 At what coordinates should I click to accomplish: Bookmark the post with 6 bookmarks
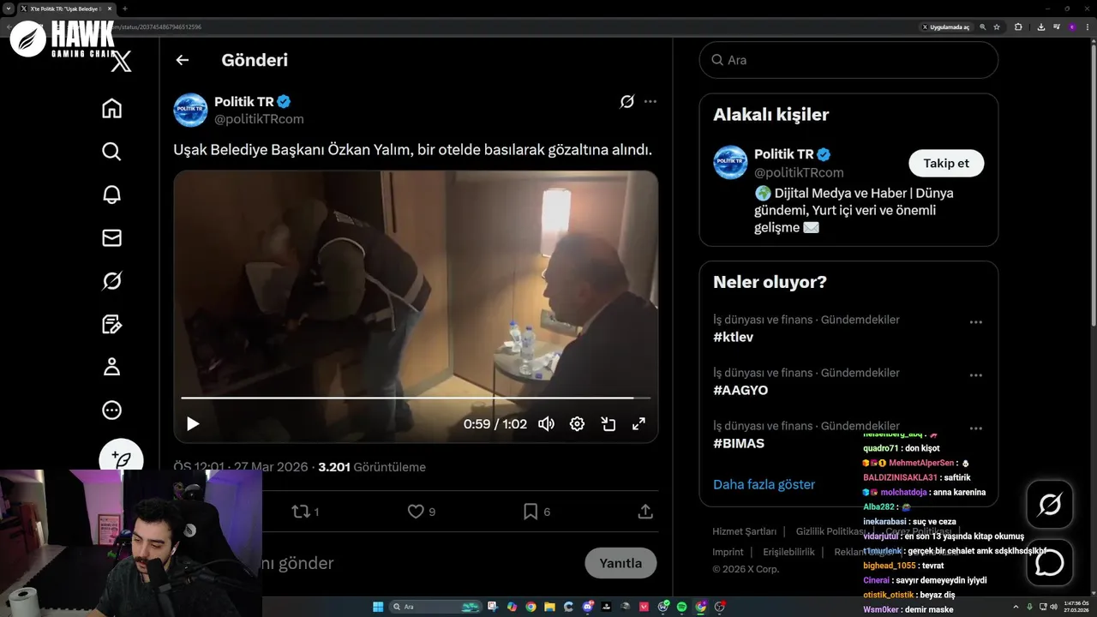[x=537, y=512]
